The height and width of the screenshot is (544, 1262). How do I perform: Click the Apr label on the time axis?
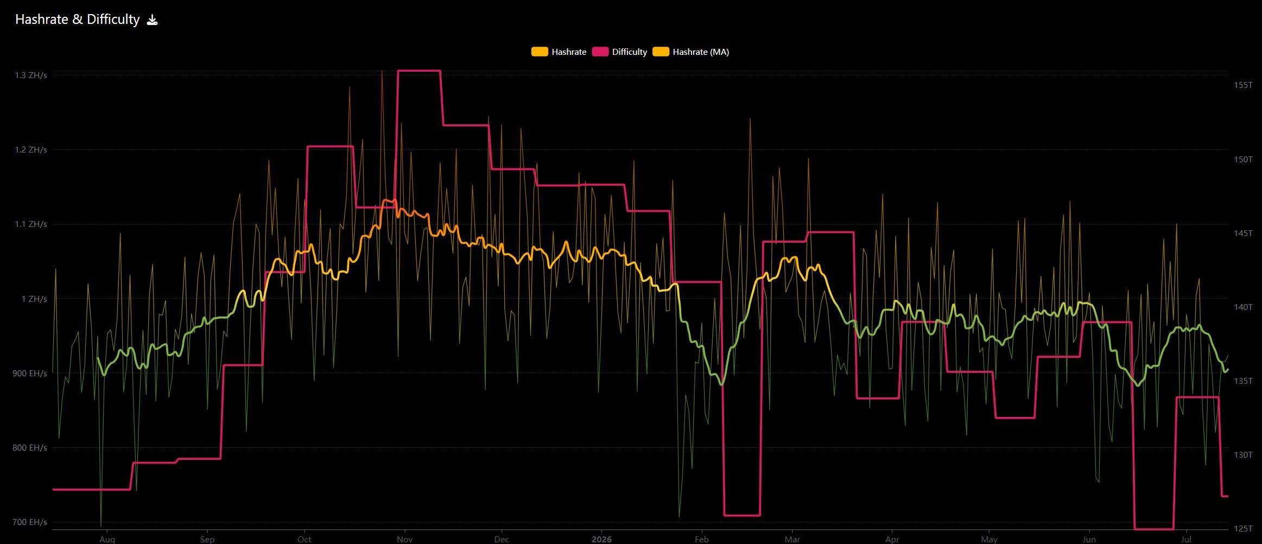pyautogui.click(x=892, y=540)
